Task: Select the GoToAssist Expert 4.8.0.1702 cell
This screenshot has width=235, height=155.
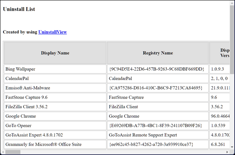Action: [55, 135]
